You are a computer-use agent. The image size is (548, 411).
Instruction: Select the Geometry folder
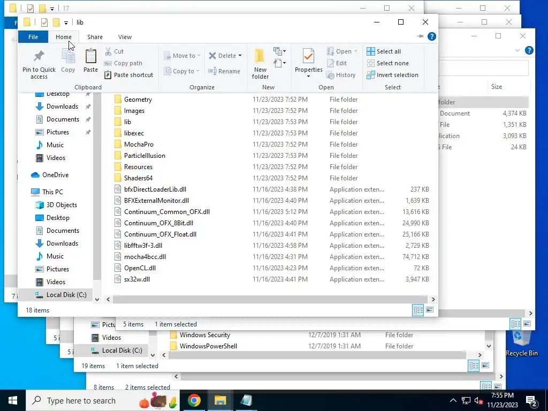point(138,100)
